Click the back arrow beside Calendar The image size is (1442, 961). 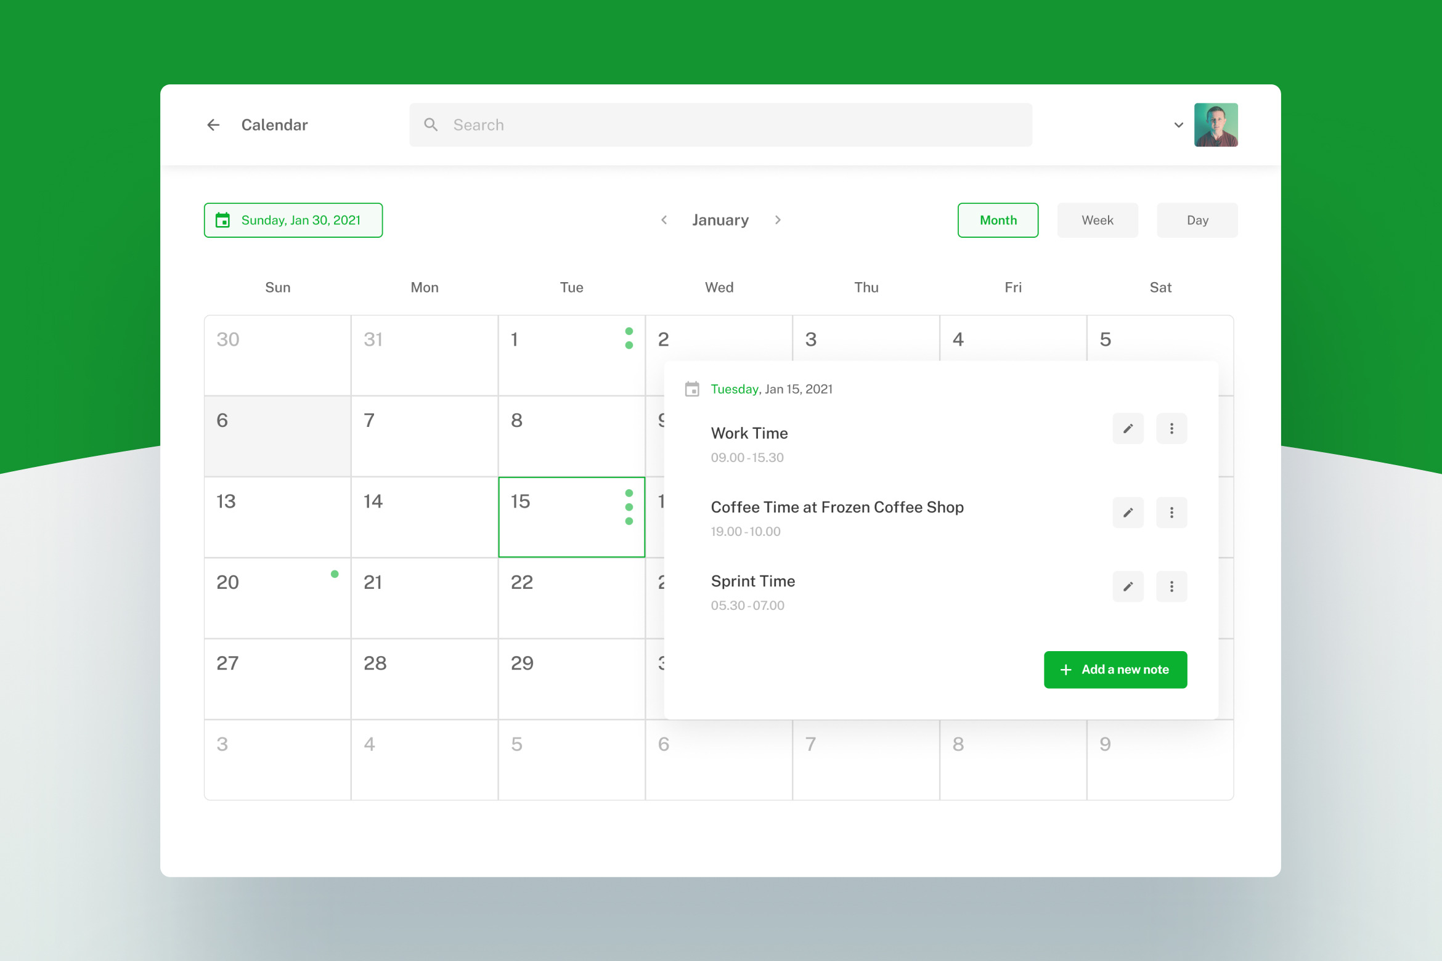[x=213, y=125]
